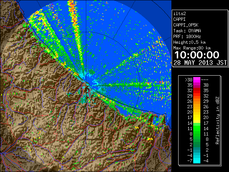This screenshot has width=229, height=172.
Task: Click the CAPPI label under ilts2
Action: tap(180, 19)
